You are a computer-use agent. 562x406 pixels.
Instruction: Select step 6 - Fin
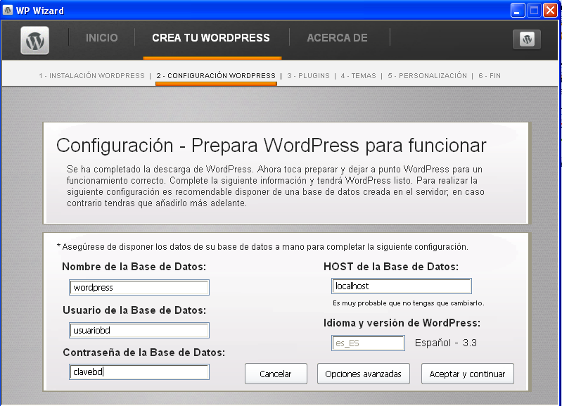click(x=490, y=75)
